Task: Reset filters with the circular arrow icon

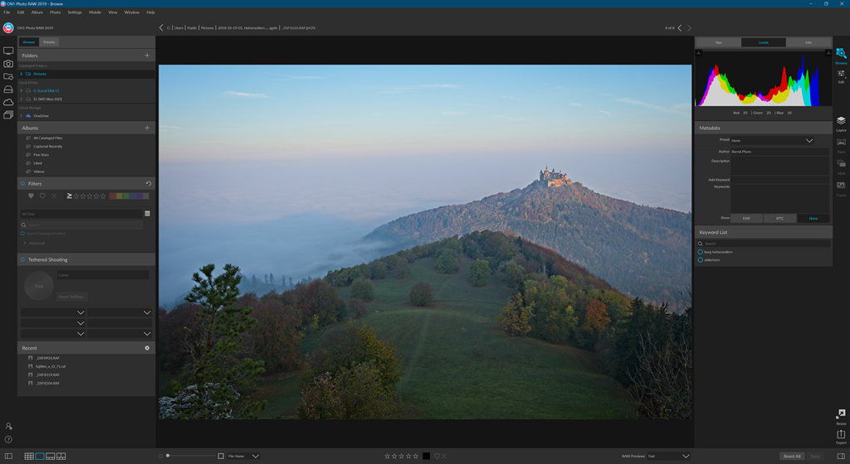Action: coord(149,183)
